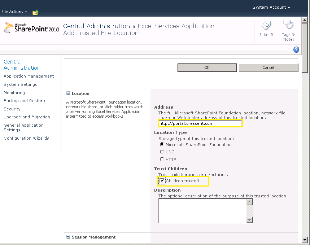Click the SharePoint 2010 logo

click(x=31, y=28)
